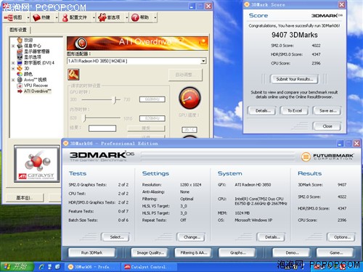The image size is (363, 272).
Task: Click Submit Your Results in Score window
Action: [x=294, y=79]
